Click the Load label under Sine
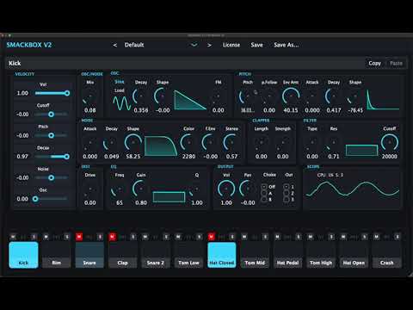Screen dimensions: 413x310 pos(120,90)
